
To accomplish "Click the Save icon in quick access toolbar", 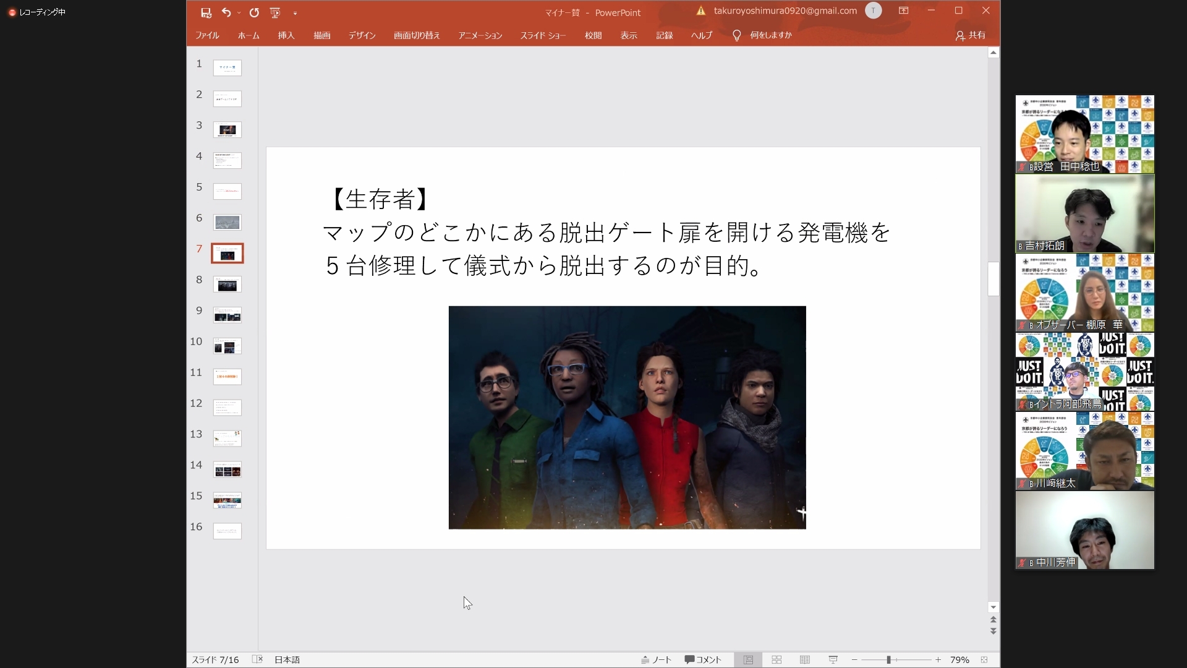I will (x=206, y=12).
